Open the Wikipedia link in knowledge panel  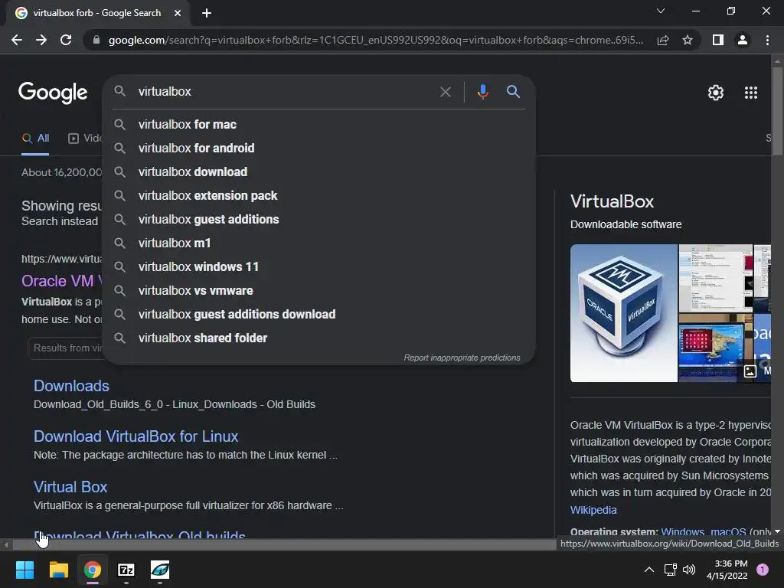pos(593,510)
